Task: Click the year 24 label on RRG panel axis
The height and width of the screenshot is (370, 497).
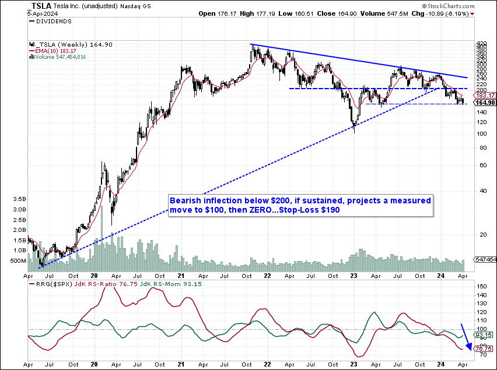Action: (x=441, y=365)
